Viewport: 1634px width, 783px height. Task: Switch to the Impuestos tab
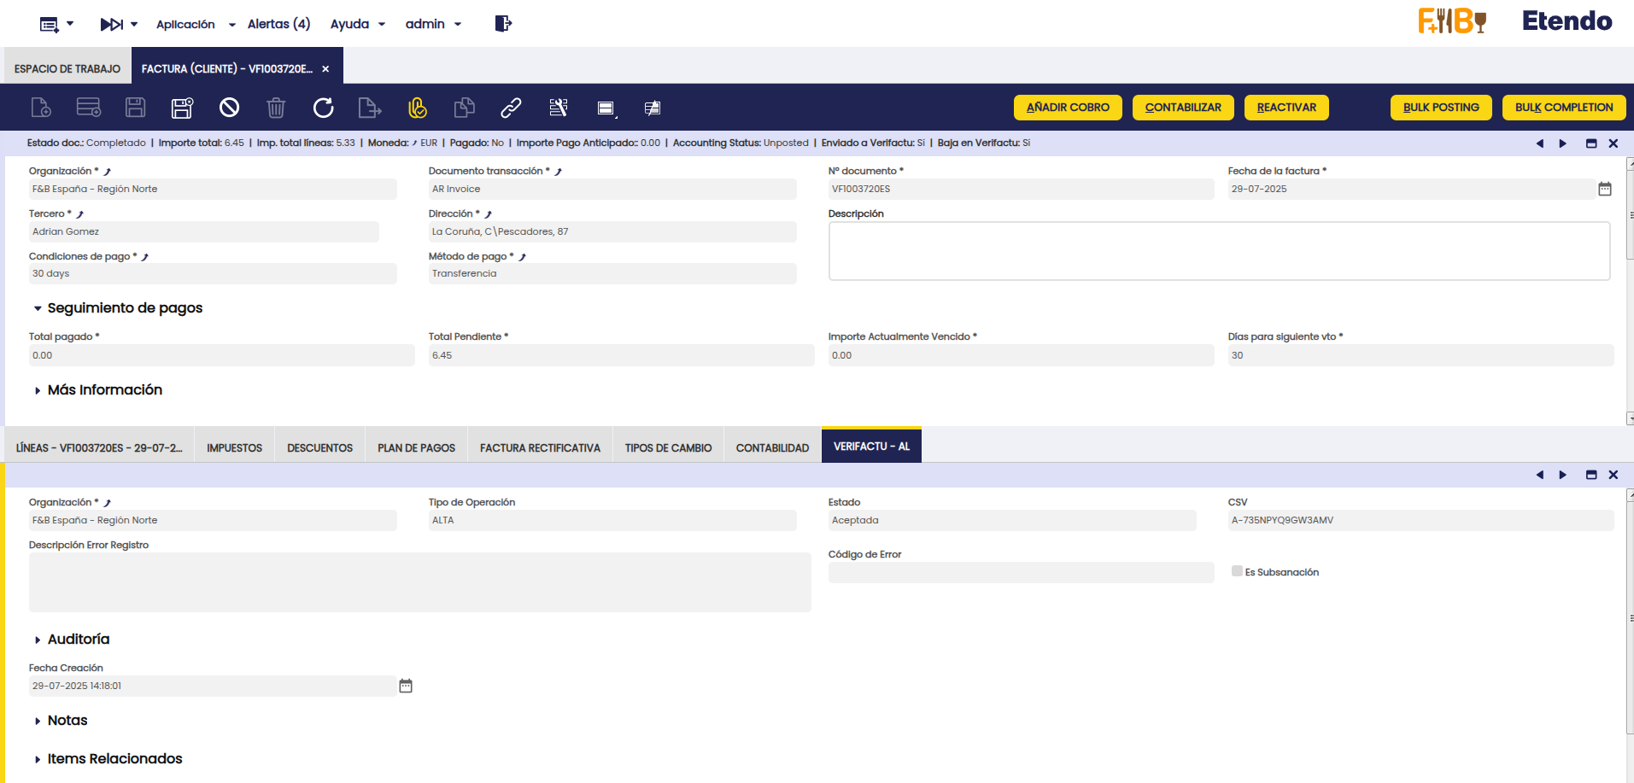(234, 447)
